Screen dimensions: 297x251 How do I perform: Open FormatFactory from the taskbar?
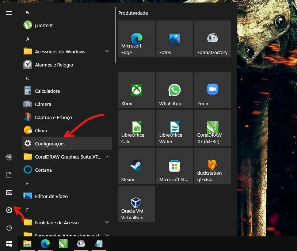click(81, 244)
